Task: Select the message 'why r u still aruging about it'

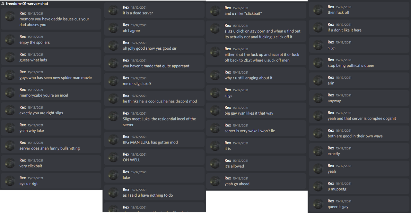Action: click(249, 78)
